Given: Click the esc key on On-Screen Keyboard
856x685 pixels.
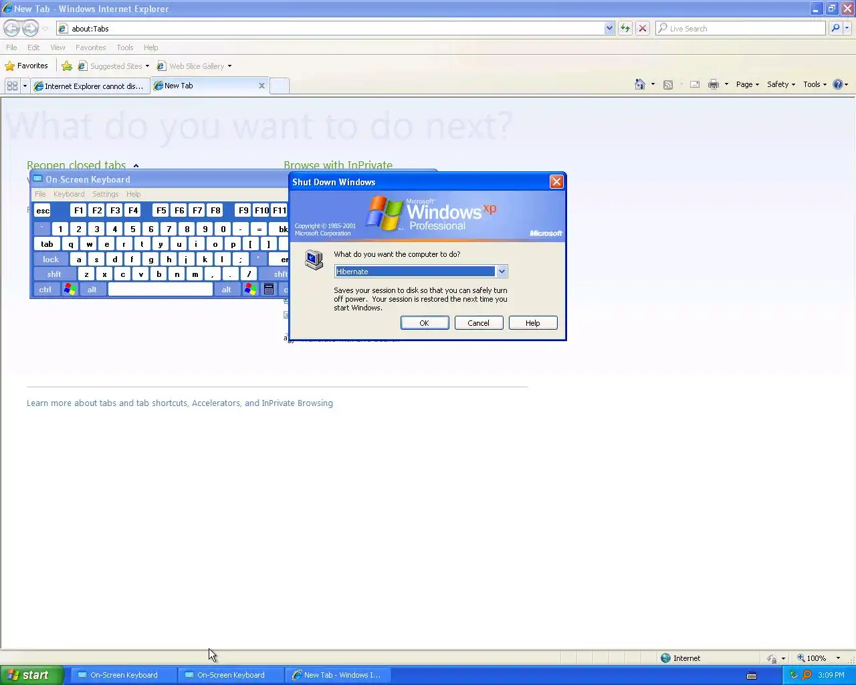Looking at the screenshot, I should 43,210.
